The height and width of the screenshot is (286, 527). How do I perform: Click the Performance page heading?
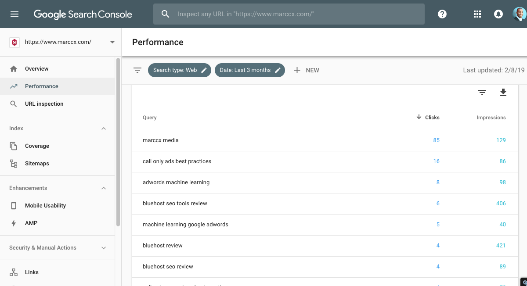158,43
